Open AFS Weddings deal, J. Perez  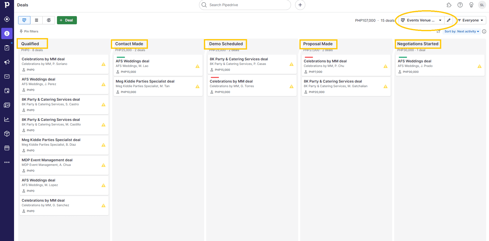(64, 84)
